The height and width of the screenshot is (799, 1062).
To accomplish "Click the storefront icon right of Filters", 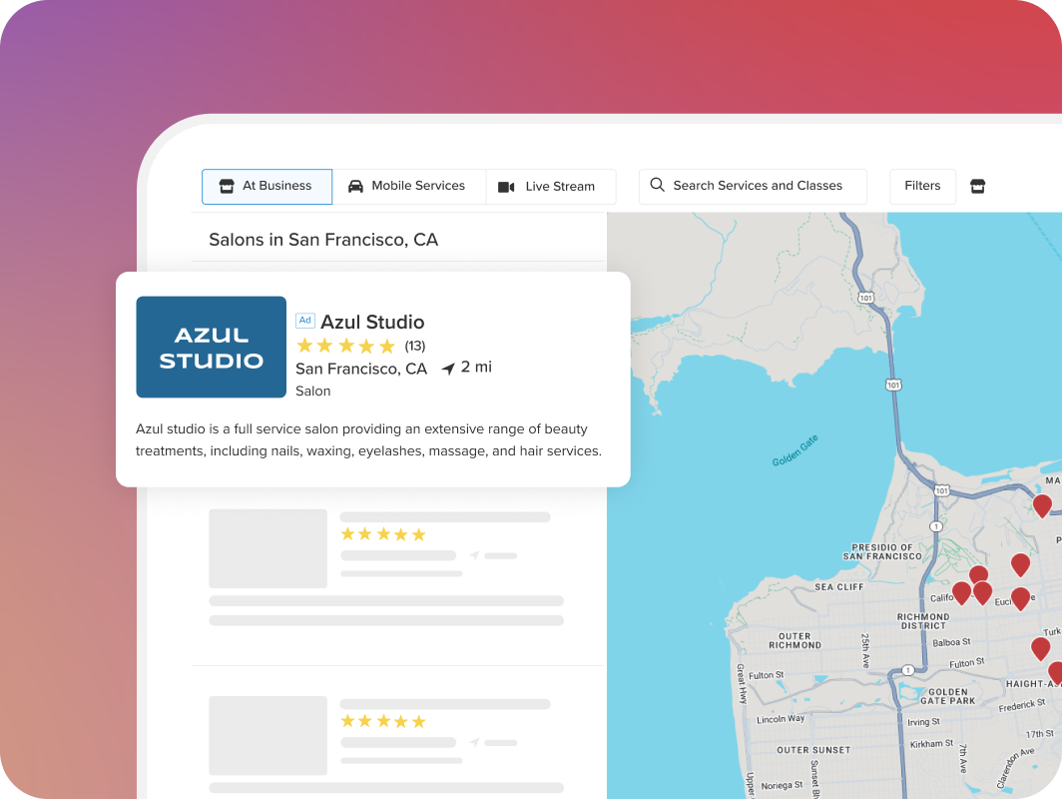I will coord(977,186).
